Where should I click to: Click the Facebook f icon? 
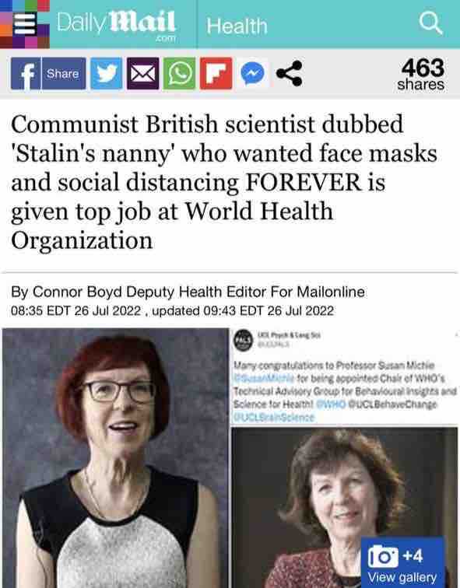pos(26,73)
